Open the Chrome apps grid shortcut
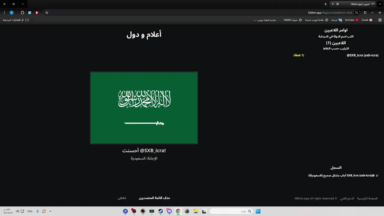The width and height of the screenshot is (384, 216). tap(380, 20)
